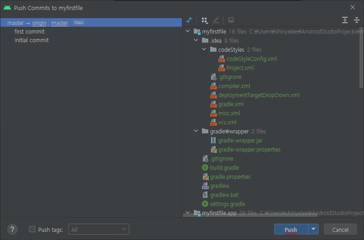Click the gradle.properties file icon
Image resolution: width=364 pixels, height=240 pixels.
(206, 177)
